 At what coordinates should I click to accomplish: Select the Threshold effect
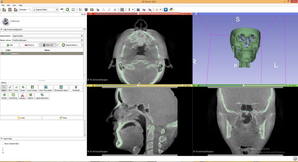[x=76, y=88]
